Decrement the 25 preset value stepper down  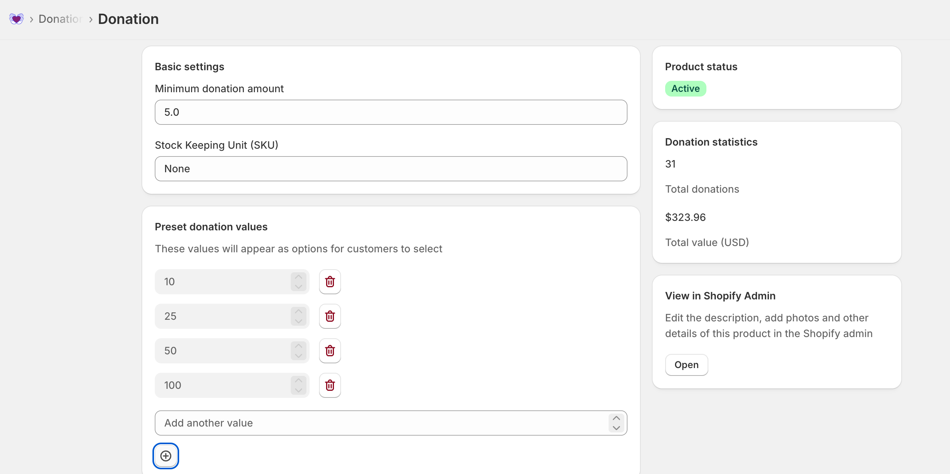(299, 321)
